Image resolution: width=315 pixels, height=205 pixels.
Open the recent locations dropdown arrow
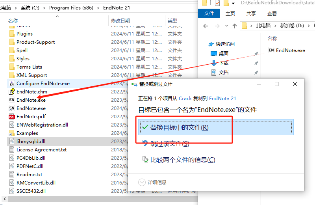(226, 26)
